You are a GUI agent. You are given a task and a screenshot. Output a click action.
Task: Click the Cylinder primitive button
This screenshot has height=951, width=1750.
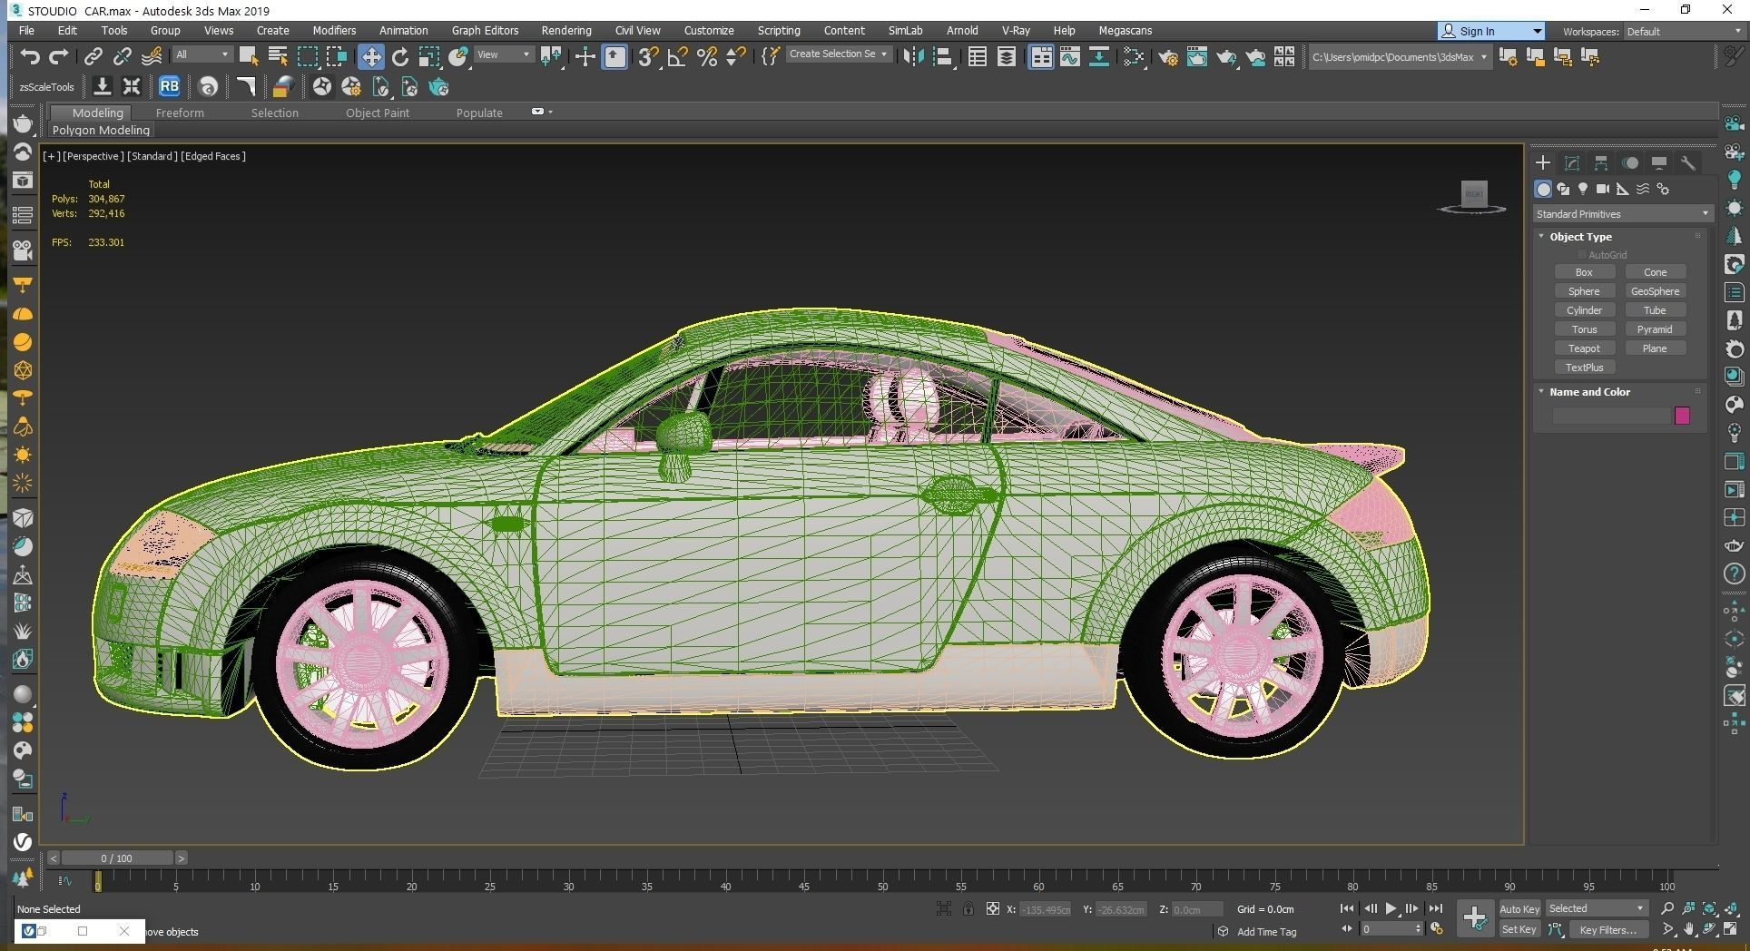point(1584,310)
